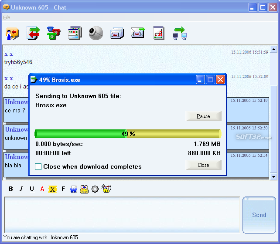Click the send file arrows icon
The width and height of the screenshot is (280, 244).
34,33
